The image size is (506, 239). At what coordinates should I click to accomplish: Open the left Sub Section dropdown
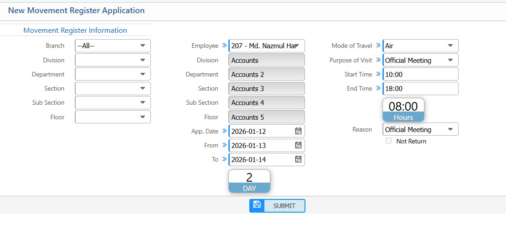point(113,102)
